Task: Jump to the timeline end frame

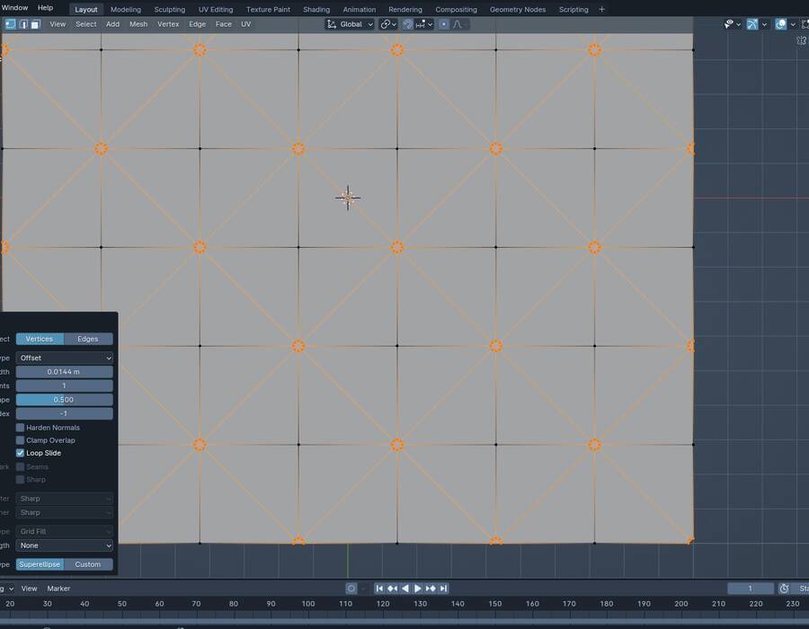Action: [443, 589]
